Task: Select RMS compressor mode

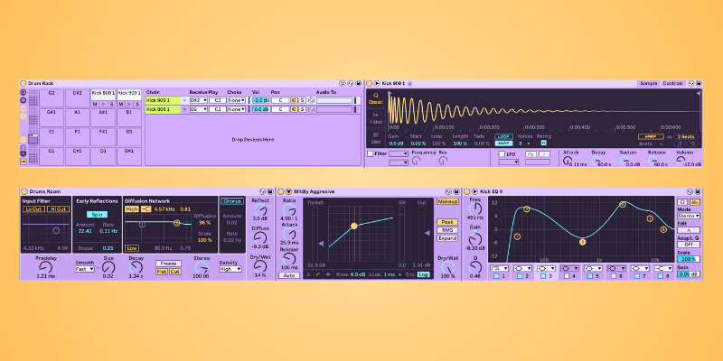Action: [447, 230]
